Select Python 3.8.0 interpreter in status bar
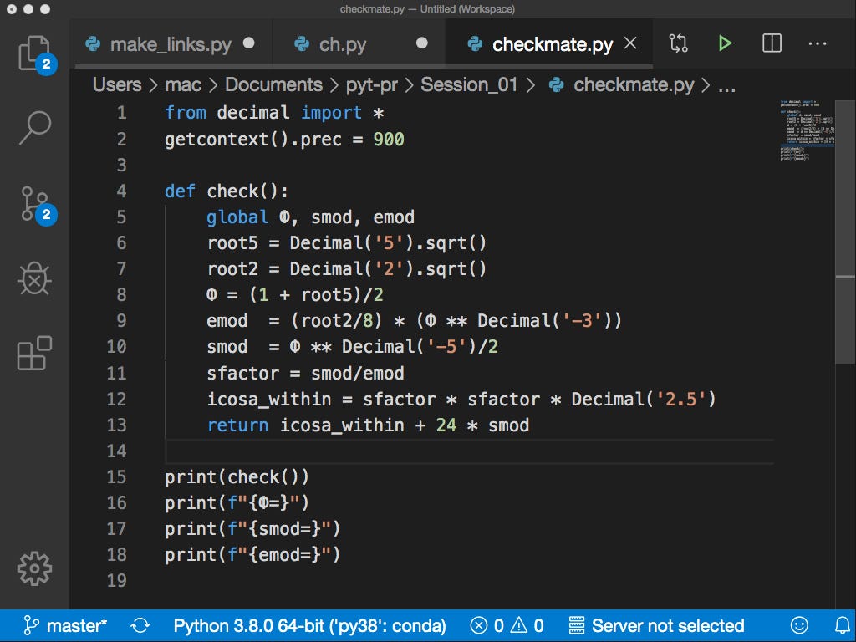This screenshot has width=856, height=642. 309,625
